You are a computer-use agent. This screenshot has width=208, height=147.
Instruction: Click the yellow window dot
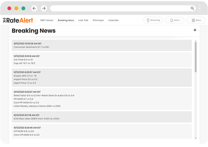tap(16, 8)
